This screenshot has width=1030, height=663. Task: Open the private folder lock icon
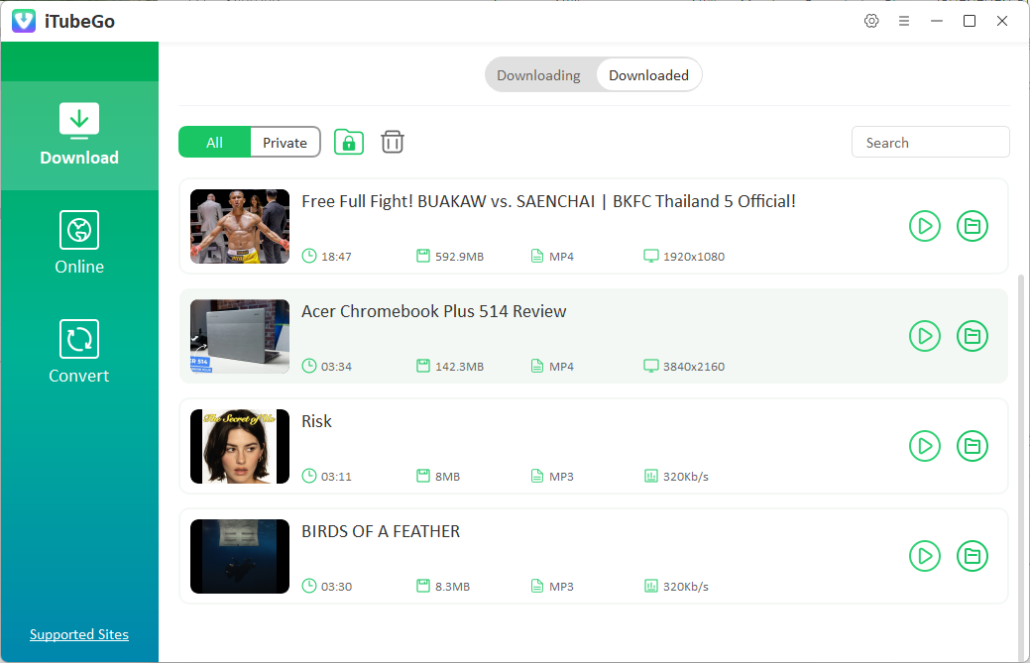[x=348, y=142]
